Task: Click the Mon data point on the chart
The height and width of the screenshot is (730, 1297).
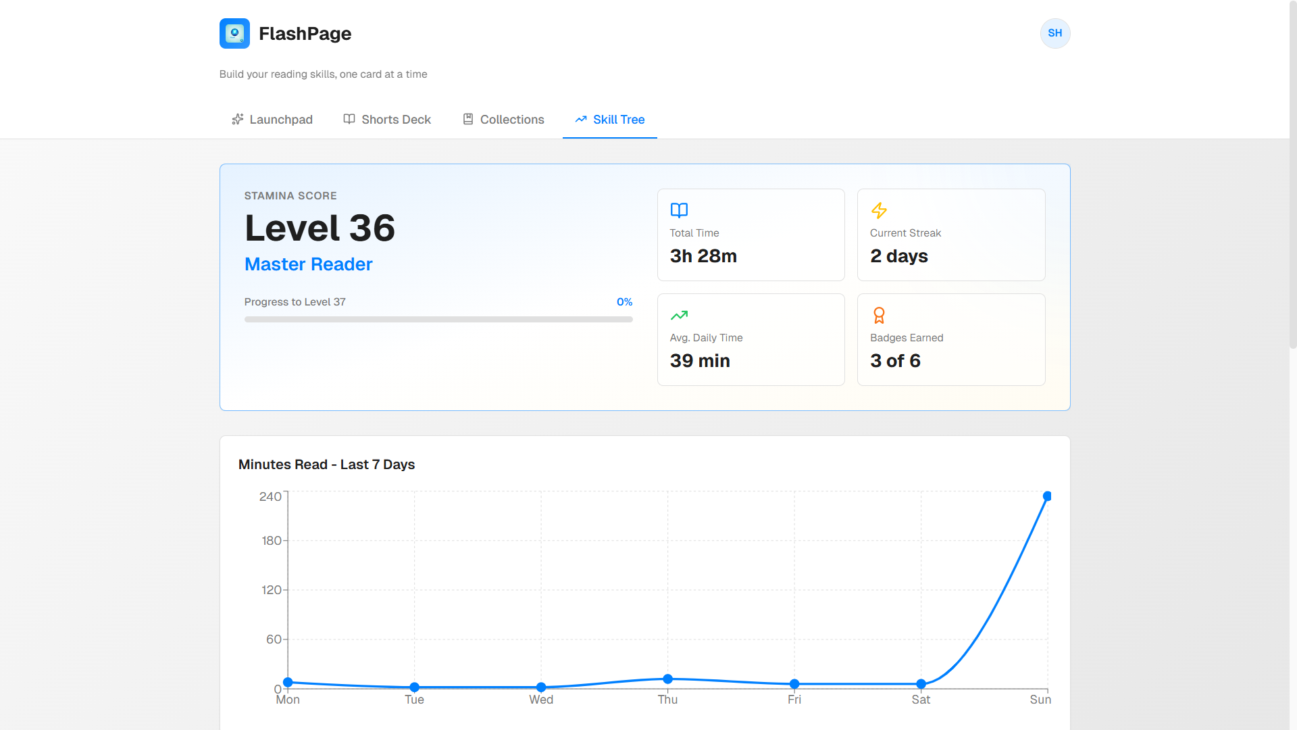Action: coord(288,682)
